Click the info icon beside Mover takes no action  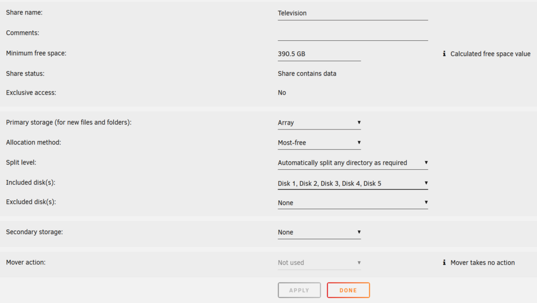click(x=444, y=262)
